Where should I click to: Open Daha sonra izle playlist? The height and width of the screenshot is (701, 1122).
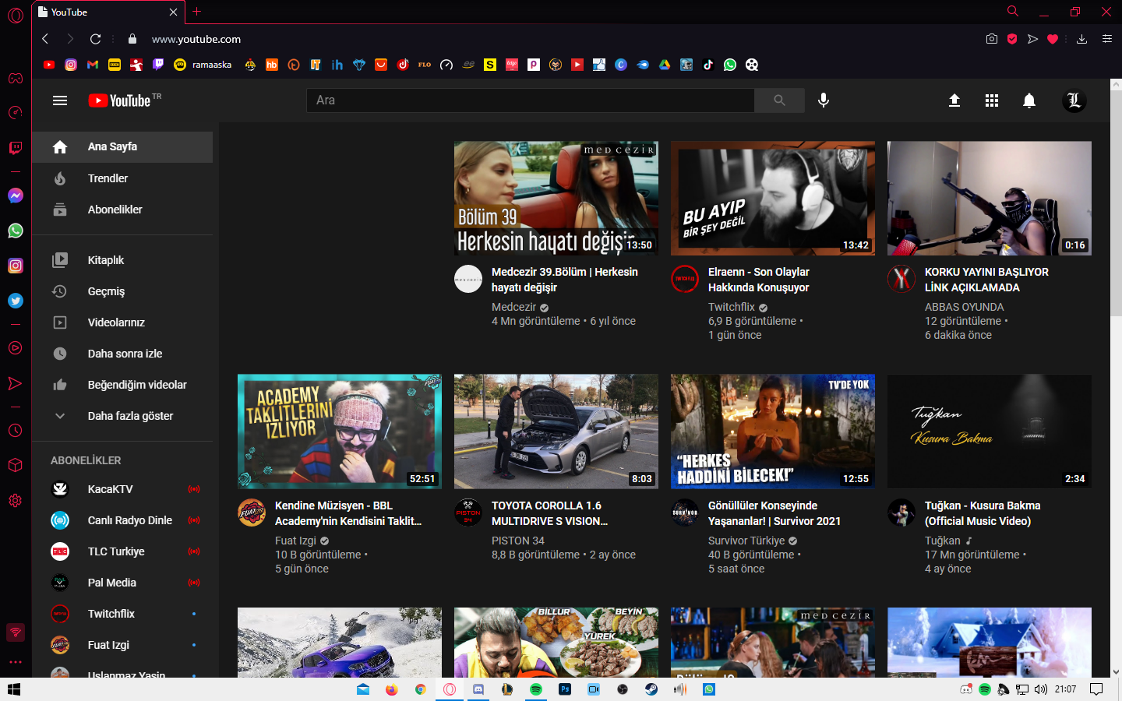(122, 354)
